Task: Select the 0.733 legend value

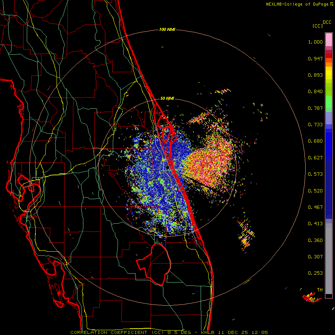Action: 315,125
